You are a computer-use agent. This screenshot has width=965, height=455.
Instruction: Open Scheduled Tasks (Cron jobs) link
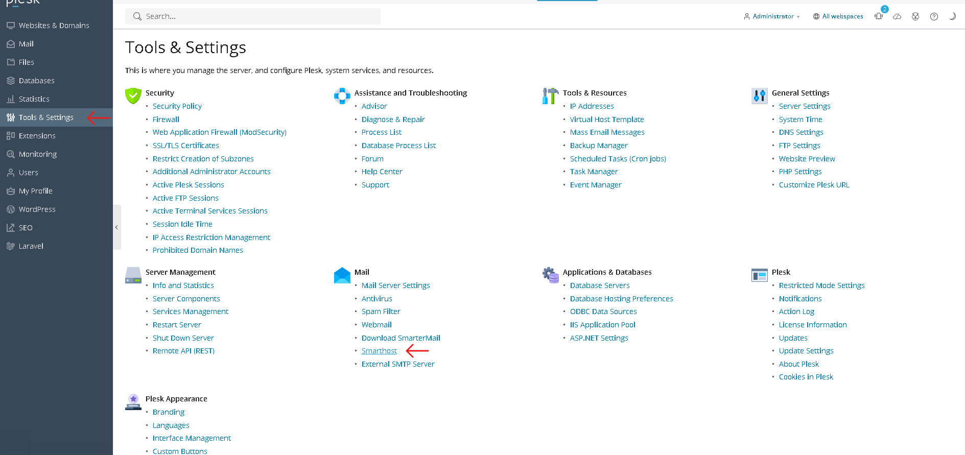pyautogui.click(x=618, y=159)
